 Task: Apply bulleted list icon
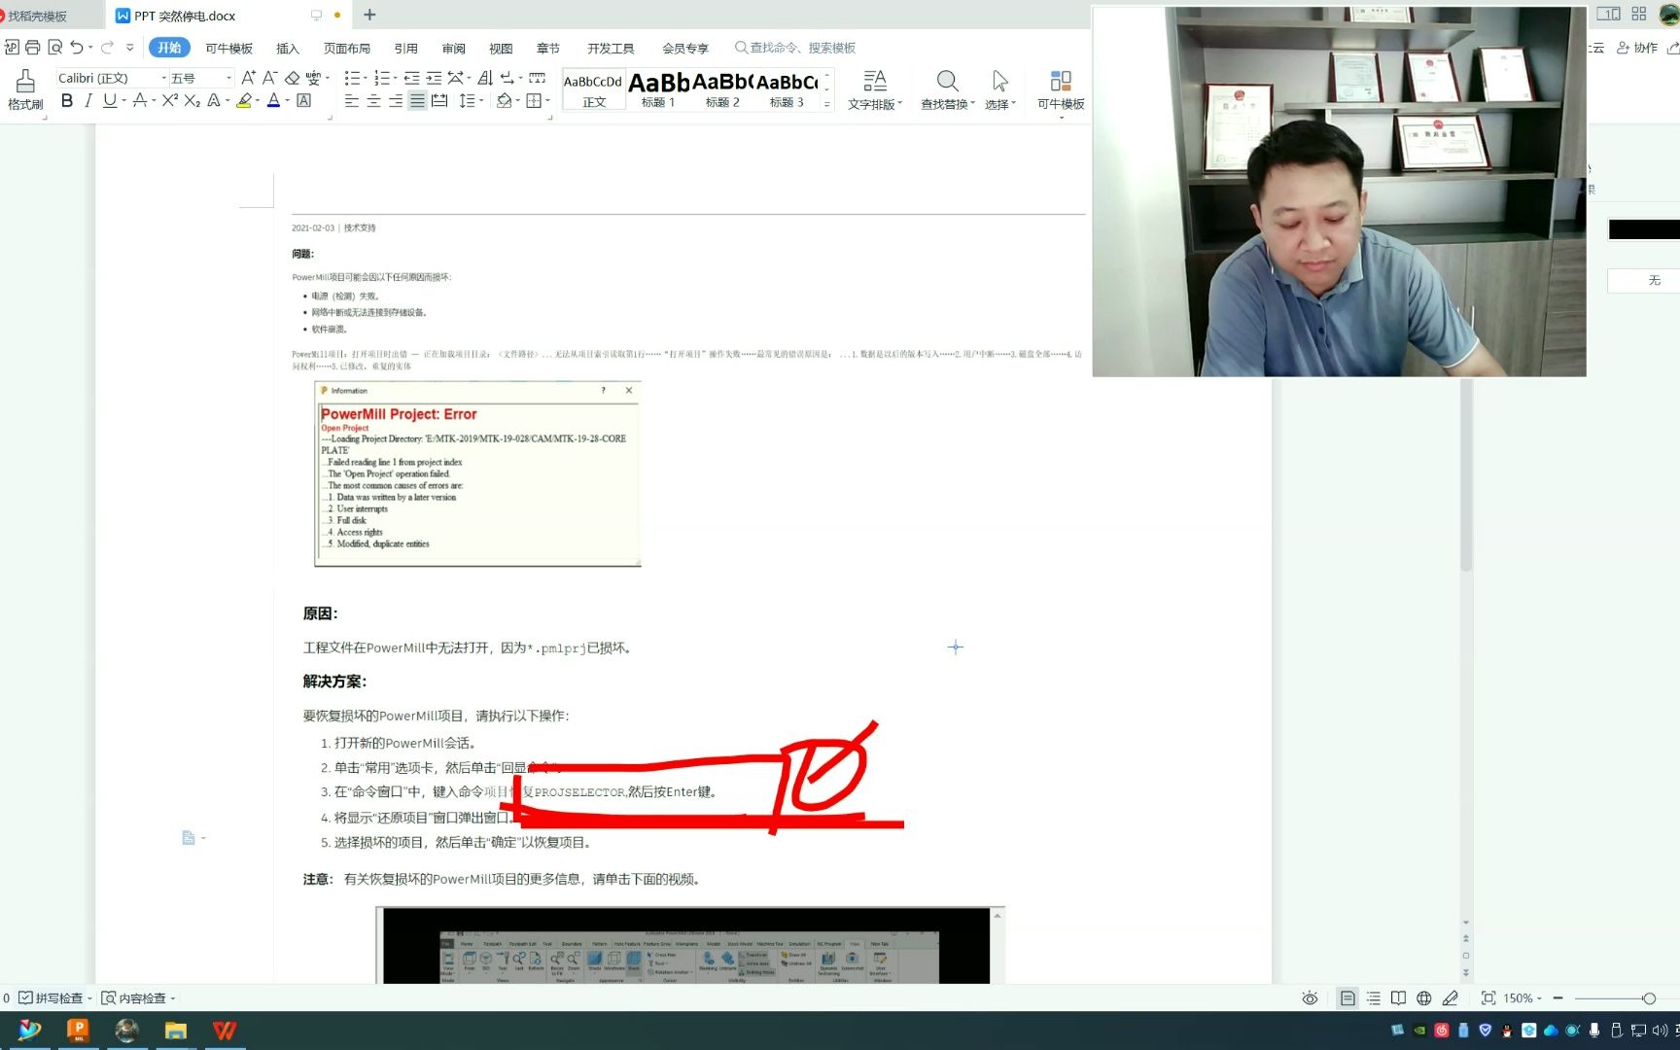point(353,78)
